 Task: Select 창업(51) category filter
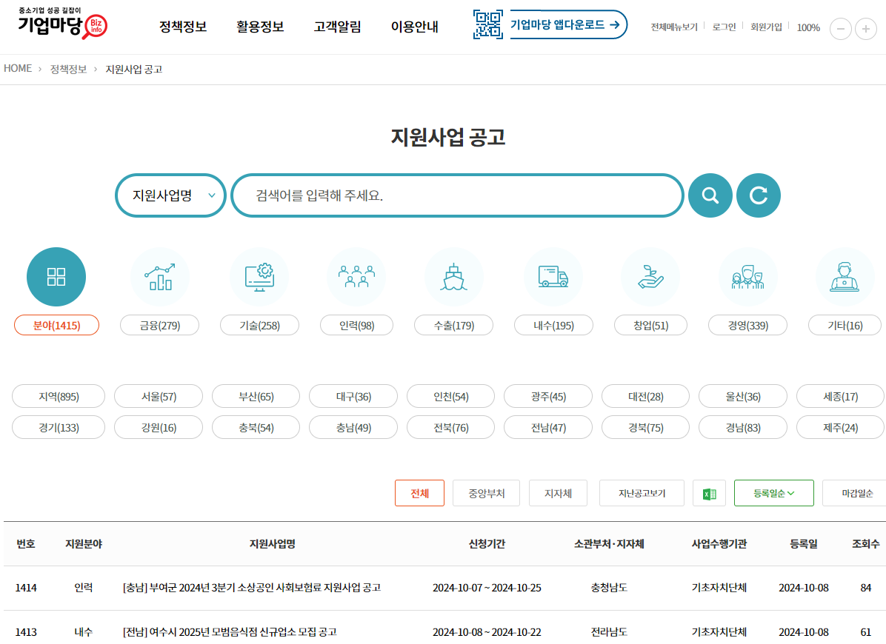click(650, 325)
